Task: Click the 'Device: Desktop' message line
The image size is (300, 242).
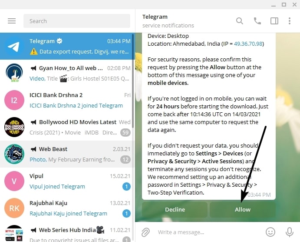Action: 168,36
